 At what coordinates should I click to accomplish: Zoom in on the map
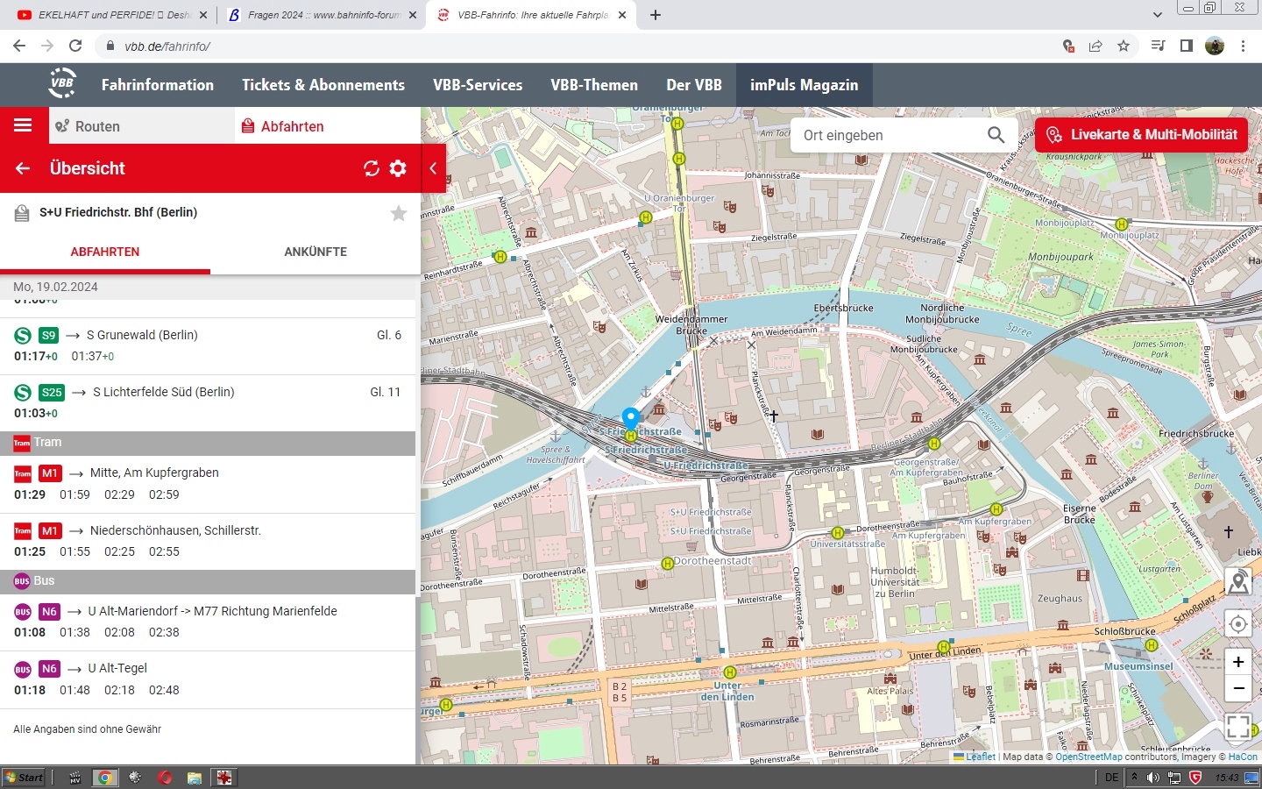[x=1238, y=662]
